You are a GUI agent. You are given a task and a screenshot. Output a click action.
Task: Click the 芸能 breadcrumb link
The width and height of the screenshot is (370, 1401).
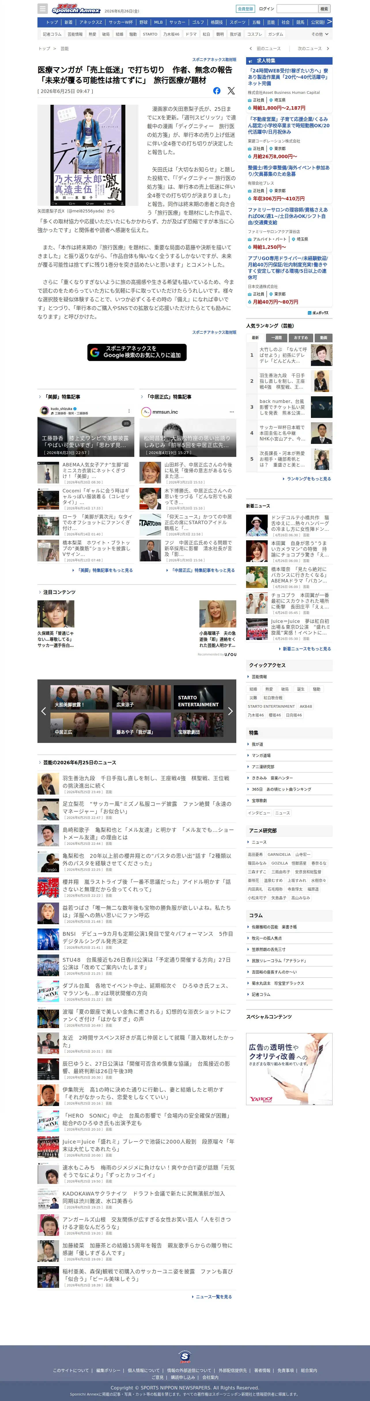[65, 48]
